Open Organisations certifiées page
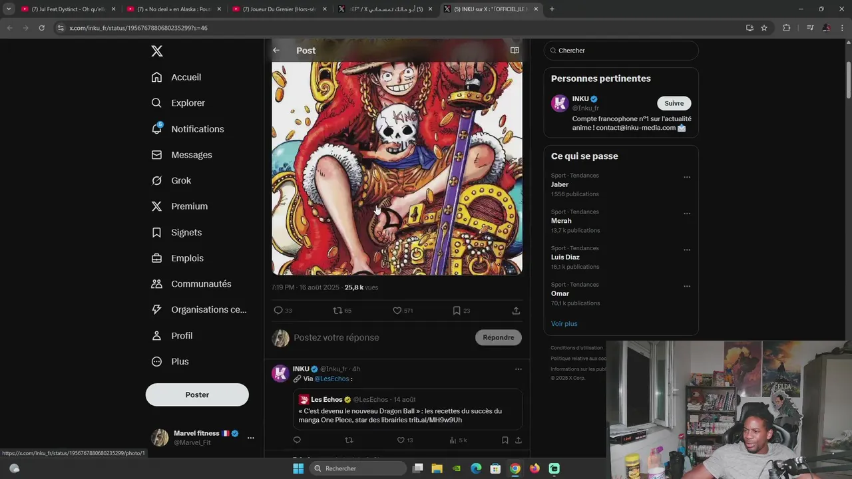 click(x=199, y=309)
